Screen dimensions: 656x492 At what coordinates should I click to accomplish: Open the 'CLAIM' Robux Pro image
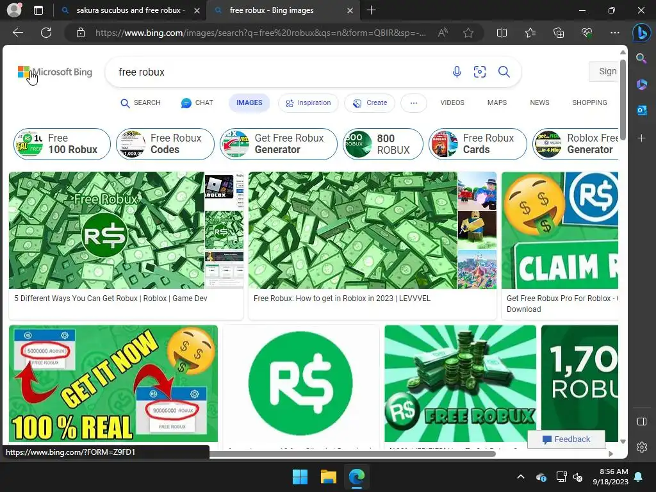[x=560, y=230]
